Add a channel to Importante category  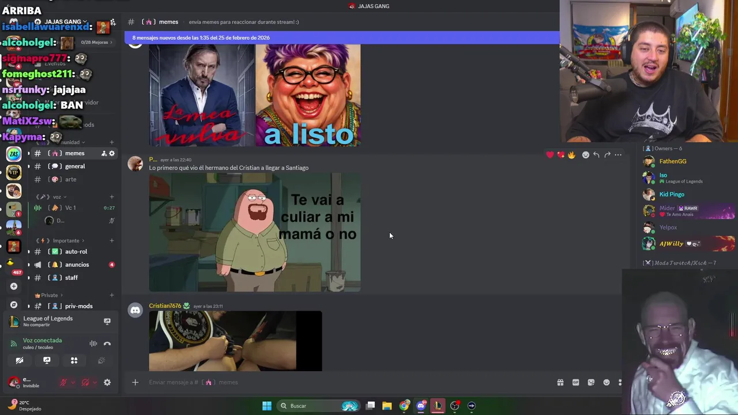coord(112,241)
